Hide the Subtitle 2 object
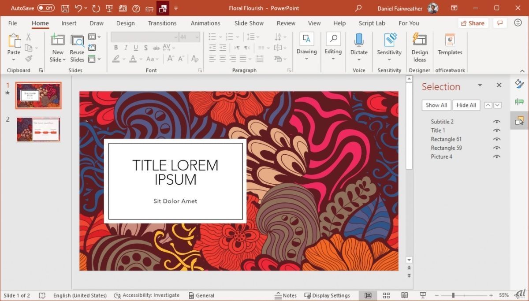The width and height of the screenshot is (529, 301). point(497,122)
